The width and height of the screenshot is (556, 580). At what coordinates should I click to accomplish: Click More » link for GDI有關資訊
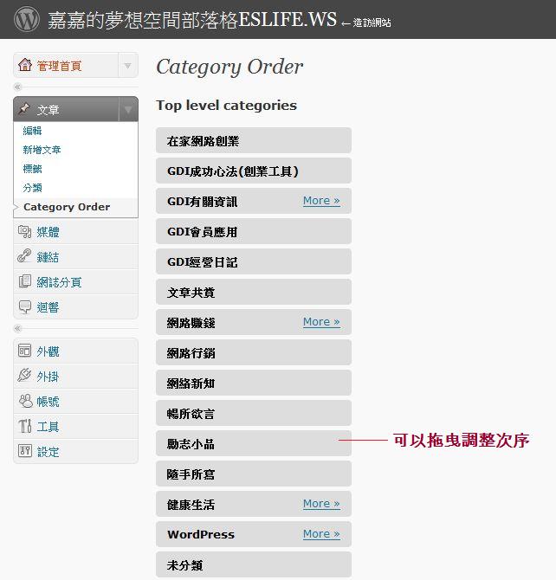click(321, 201)
